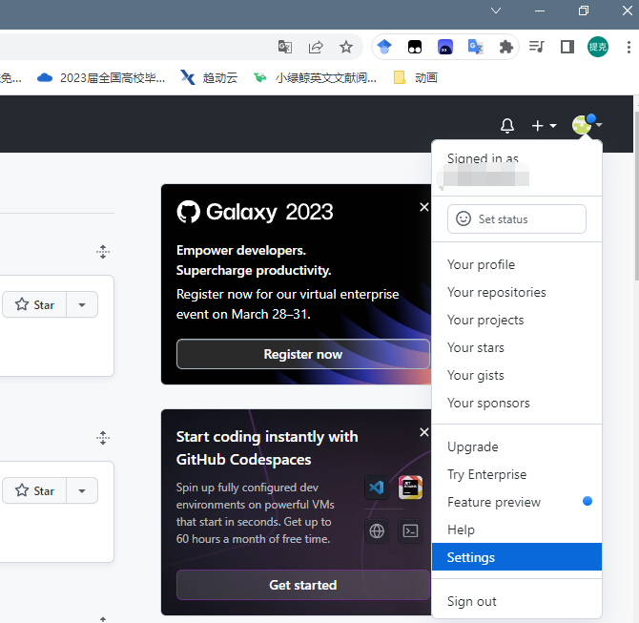Screen dimensions: 639x623
Task: Click the drag handle above the first Star card
Action: click(x=103, y=252)
